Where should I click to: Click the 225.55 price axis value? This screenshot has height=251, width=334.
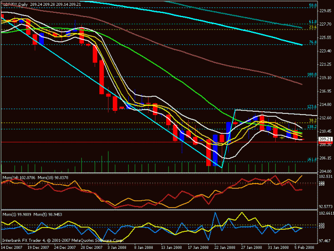325,37
